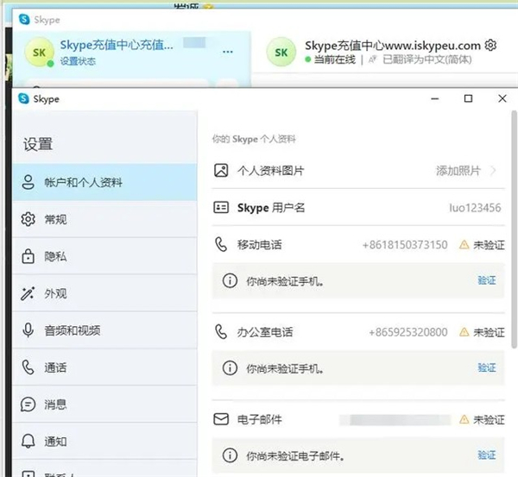Click the phone icon beside 移动电话

click(x=221, y=245)
